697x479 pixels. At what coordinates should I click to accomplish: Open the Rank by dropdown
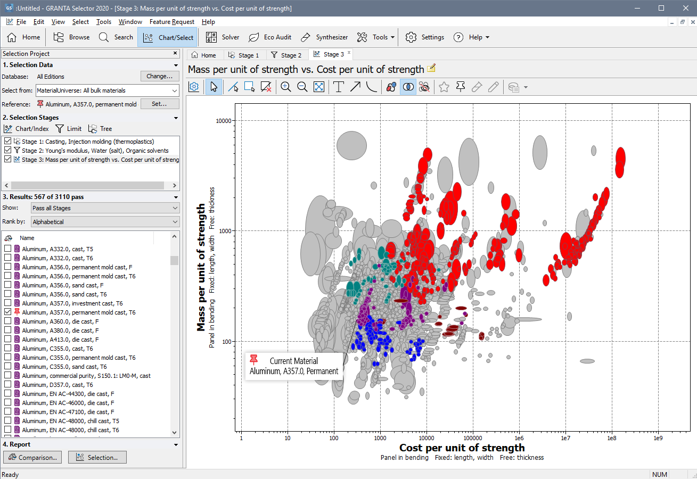click(x=105, y=222)
